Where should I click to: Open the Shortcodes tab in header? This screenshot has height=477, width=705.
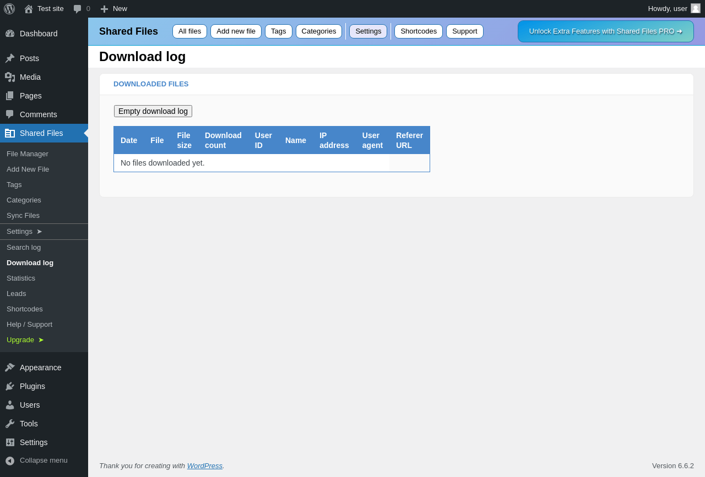[419, 31]
